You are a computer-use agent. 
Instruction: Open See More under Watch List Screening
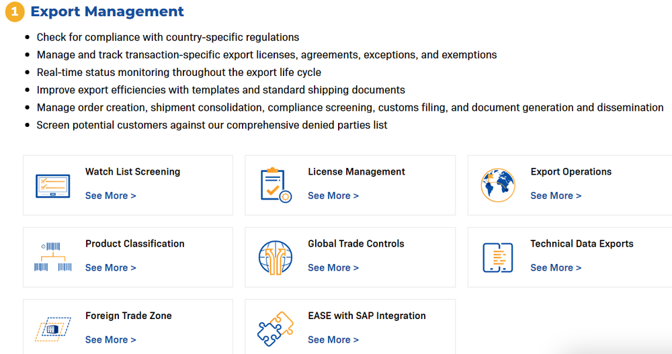coord(111,195)
